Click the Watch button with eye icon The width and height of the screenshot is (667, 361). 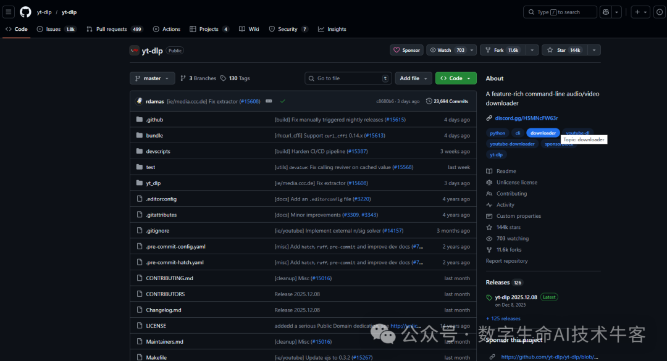[x=447, y=50]
